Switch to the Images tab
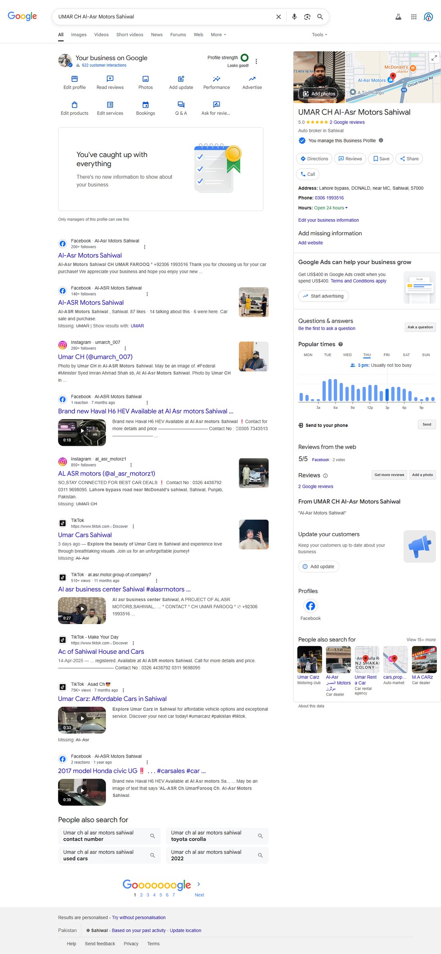Screen dimensions: 441x954 (79, 35)
